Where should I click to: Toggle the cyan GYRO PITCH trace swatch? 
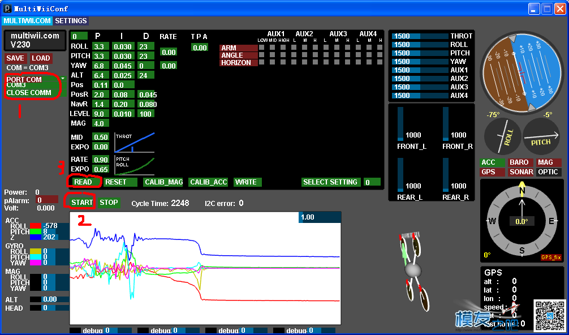point(36,256)
